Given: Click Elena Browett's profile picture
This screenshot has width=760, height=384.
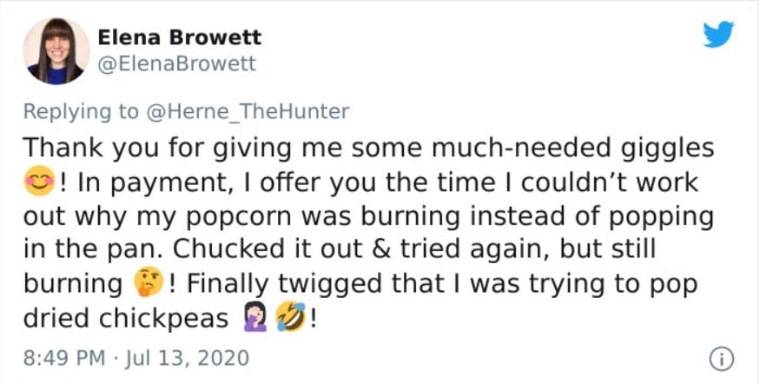Looking at the screenshot, I should [56, 51].
